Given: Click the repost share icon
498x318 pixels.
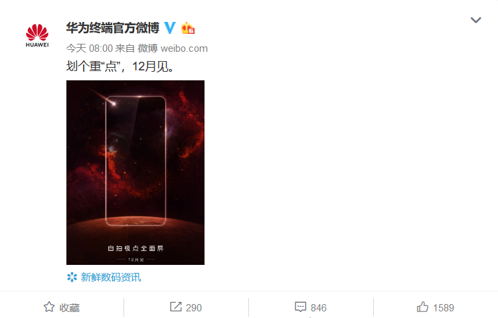Looking at the screenshot, I should click(176, 307).
